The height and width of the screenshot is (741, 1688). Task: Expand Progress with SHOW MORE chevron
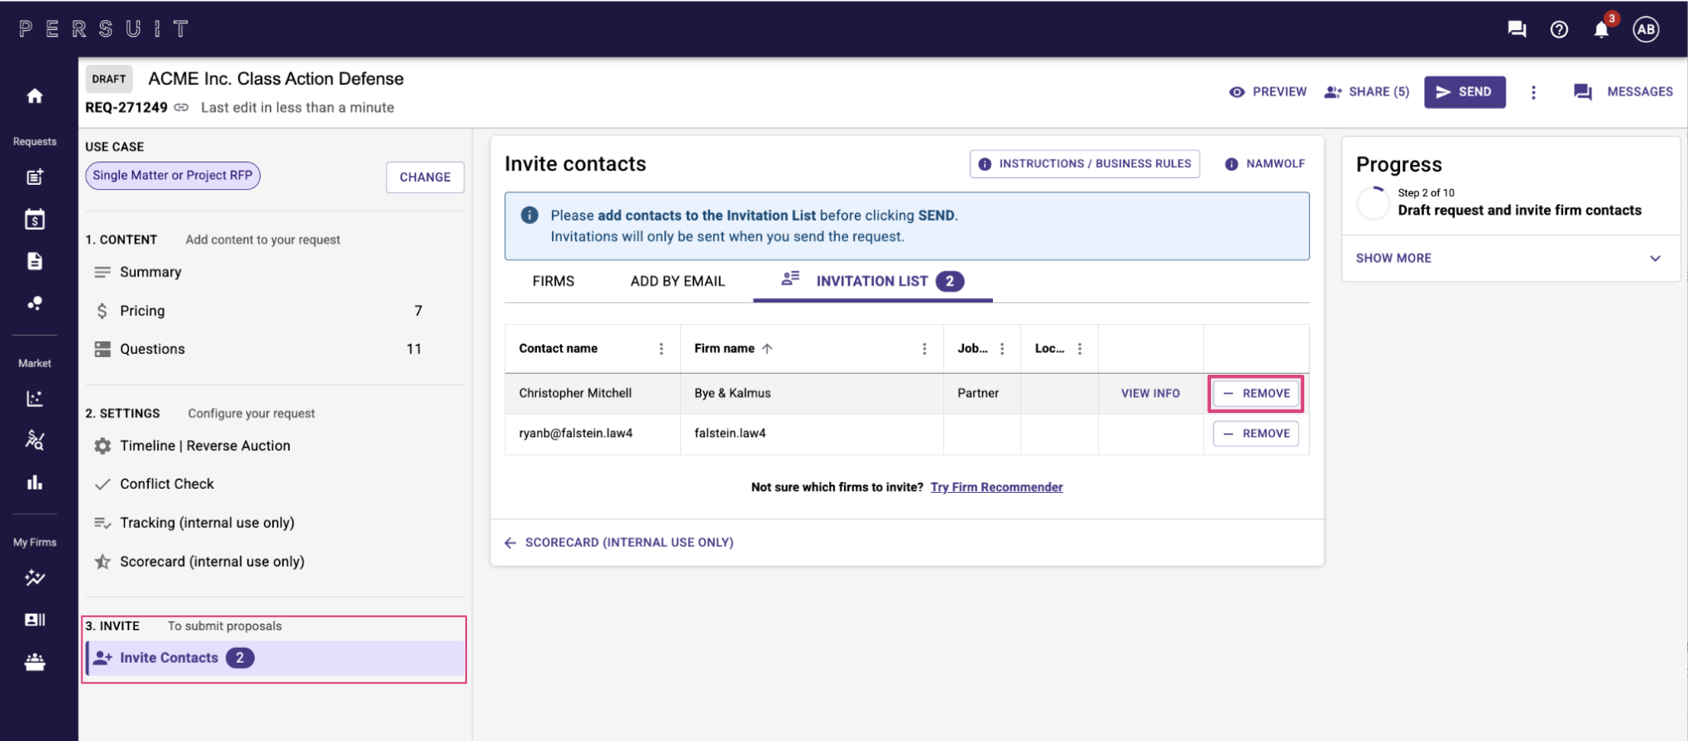pyautogui.click(x=1655, y=258)
